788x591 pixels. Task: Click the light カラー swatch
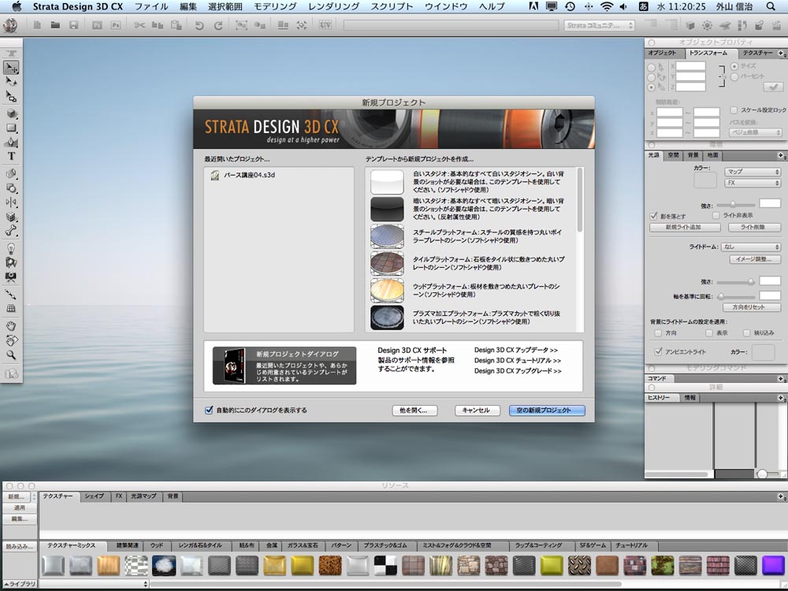click(705, 180)
